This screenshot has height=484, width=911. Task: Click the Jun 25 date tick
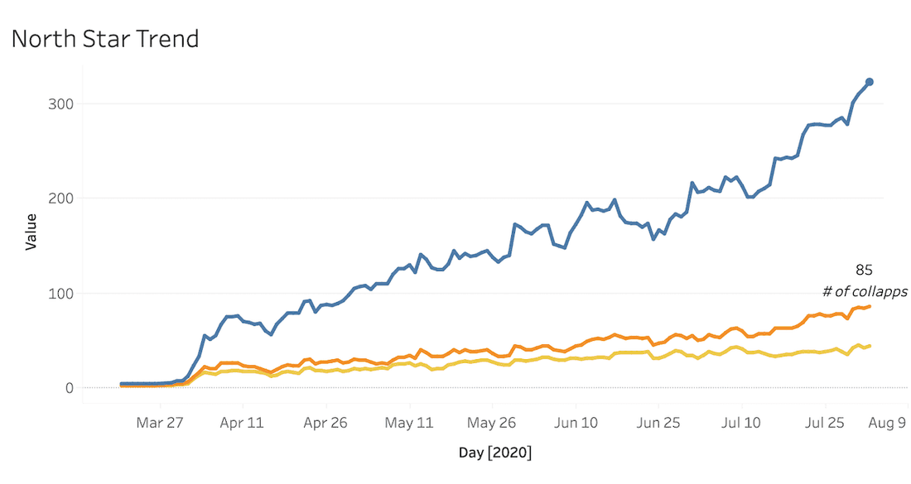(658, 423)
